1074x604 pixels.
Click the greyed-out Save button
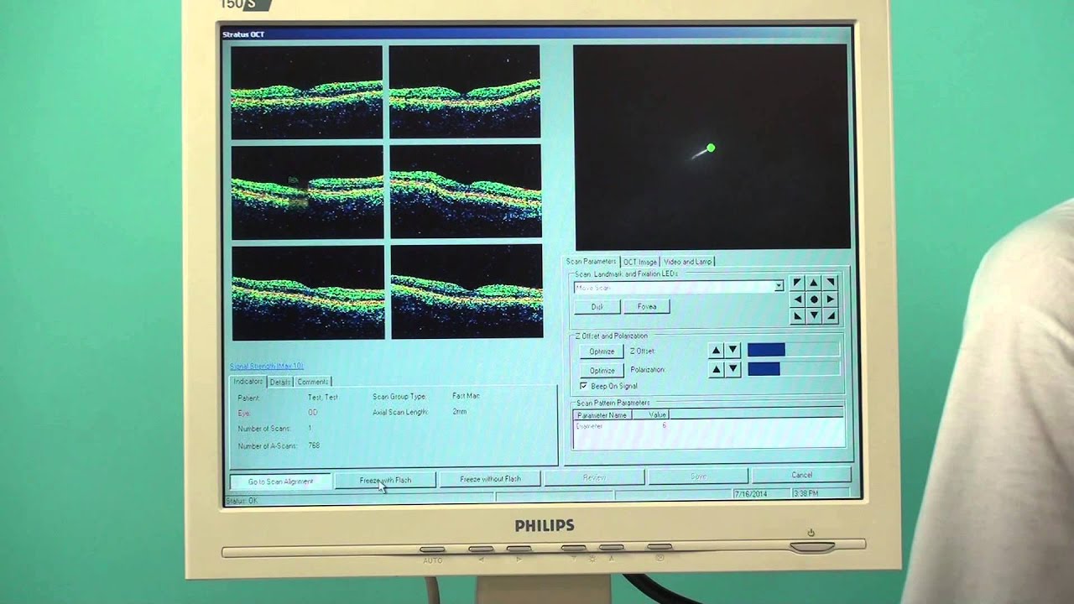pos(698,476)
